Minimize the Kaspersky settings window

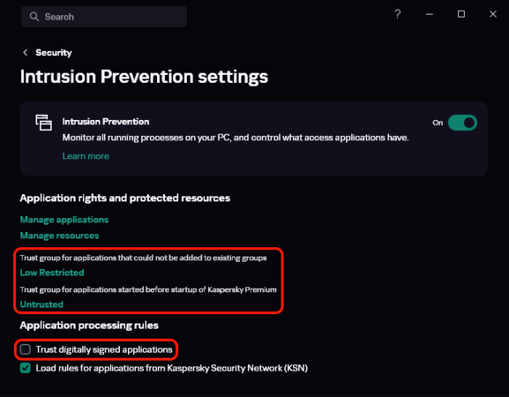click(x=429, y=15)
